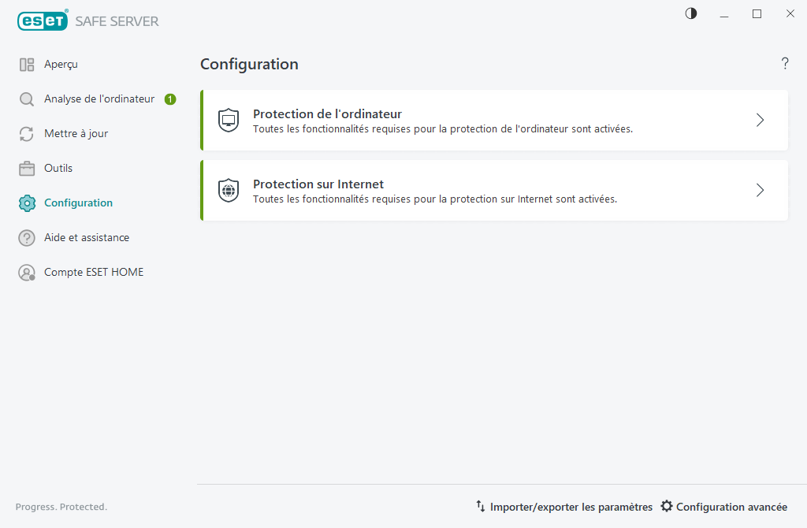Click the gear icon beside Configuration avancée

coord(667,507)
